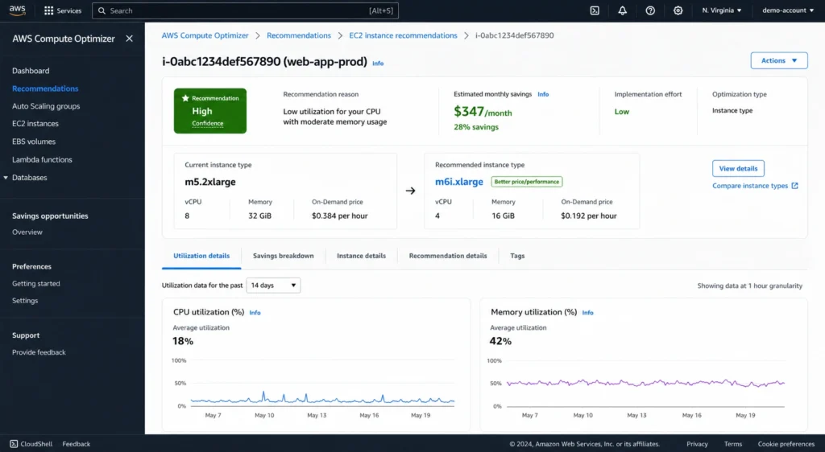
Task: Open Dashboard in the sidebar
Action: tap(31, 71)
